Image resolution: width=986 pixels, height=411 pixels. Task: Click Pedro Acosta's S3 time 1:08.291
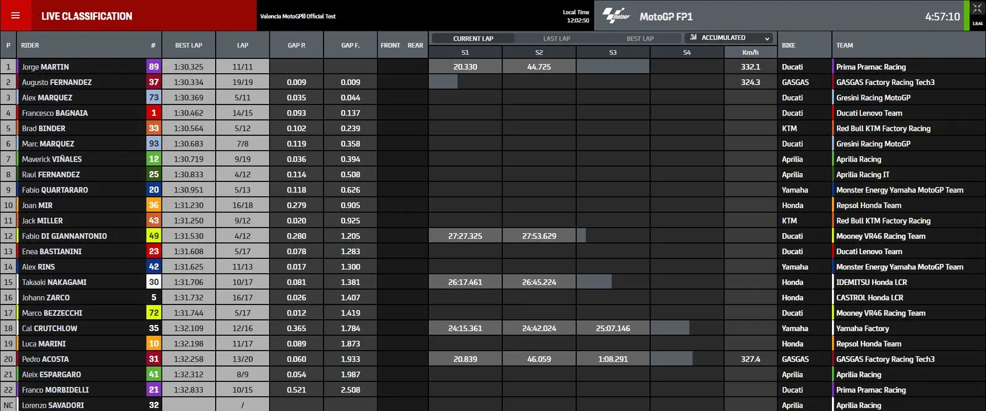tap(613, 359)
